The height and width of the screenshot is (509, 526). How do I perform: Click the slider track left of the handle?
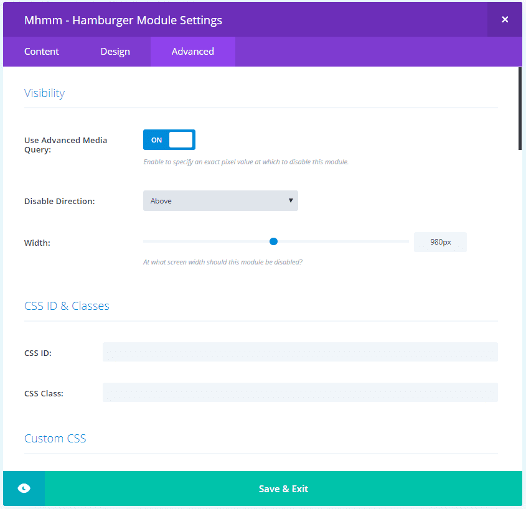tap(206, 241)
